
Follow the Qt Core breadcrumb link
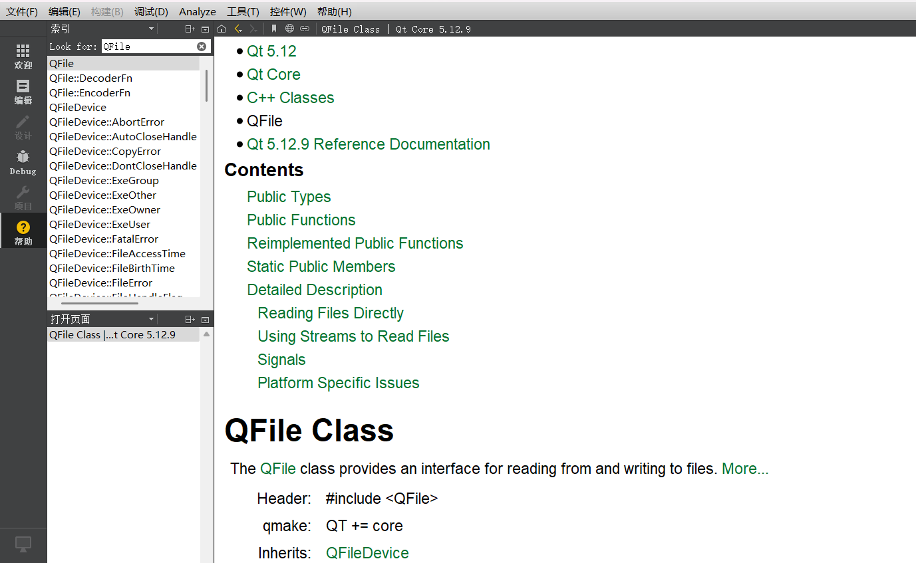pyautogui.click(x=273, y=74)
